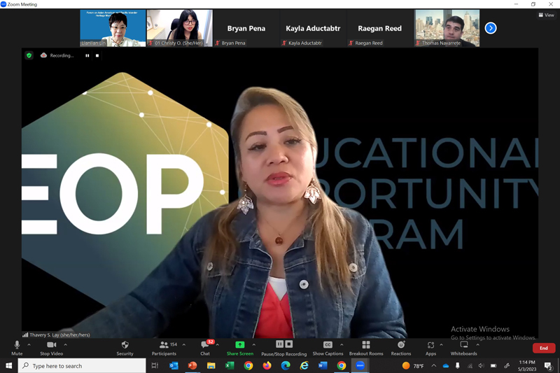Select Kayla Aductabtr participant tile

[x=313, y=28]
